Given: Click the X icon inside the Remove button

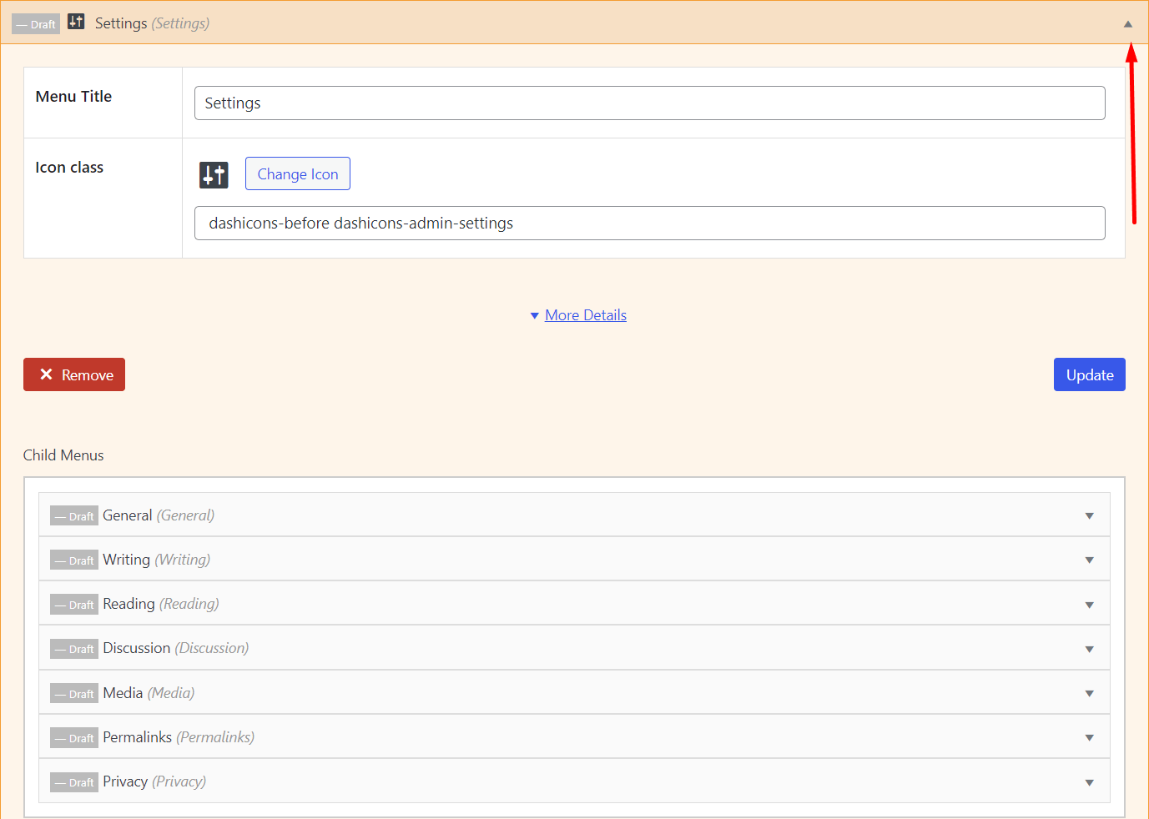Looking at the screenshot, I should click(47, 374).
